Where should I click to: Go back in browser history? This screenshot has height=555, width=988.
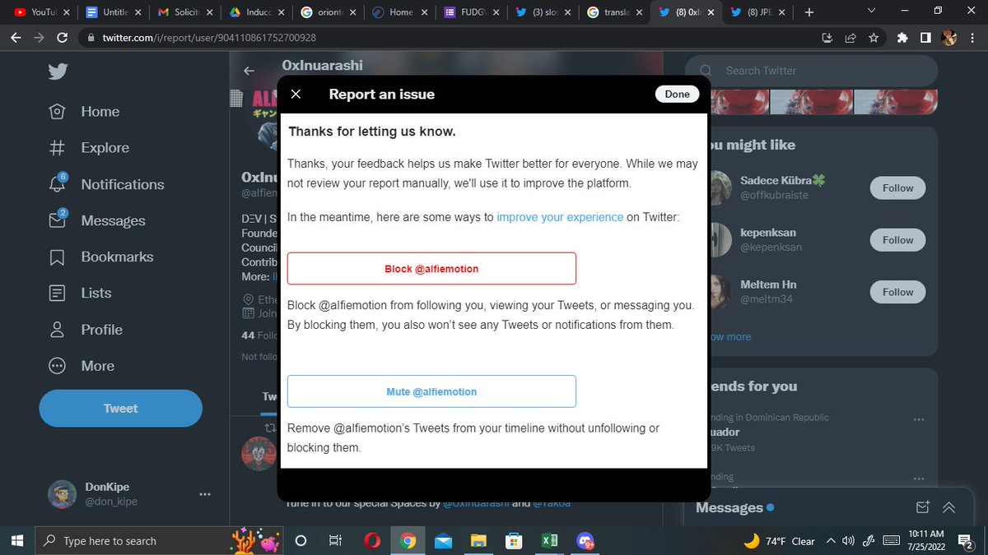click(x=15, y=38)
